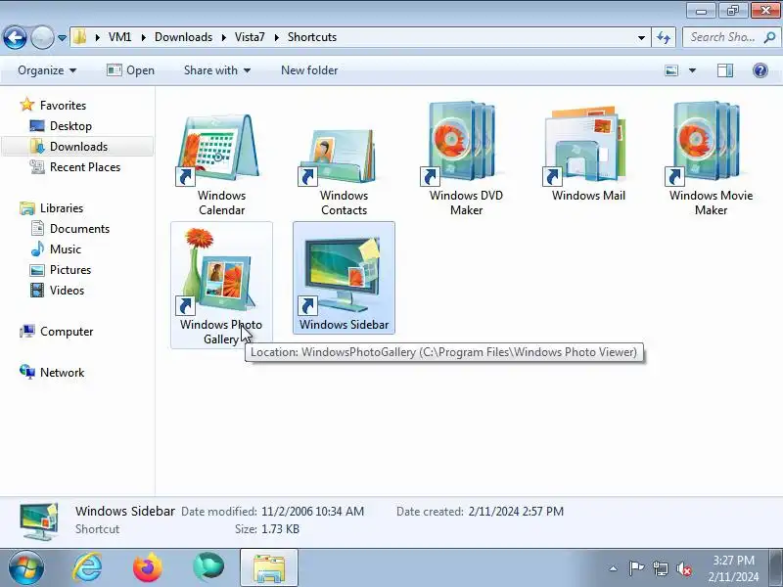Click Vista7 in the address path
The height and width of the screenshot is (587, 783).
coord(250,37)
